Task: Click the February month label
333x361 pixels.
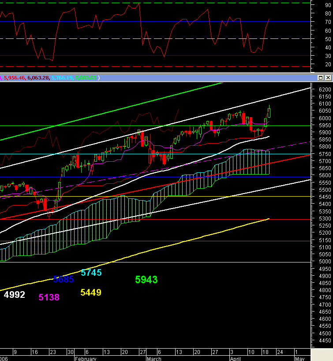Action: point(86,359)
